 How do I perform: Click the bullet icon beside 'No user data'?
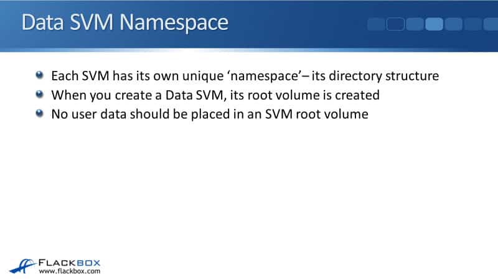tap(40, 114)
